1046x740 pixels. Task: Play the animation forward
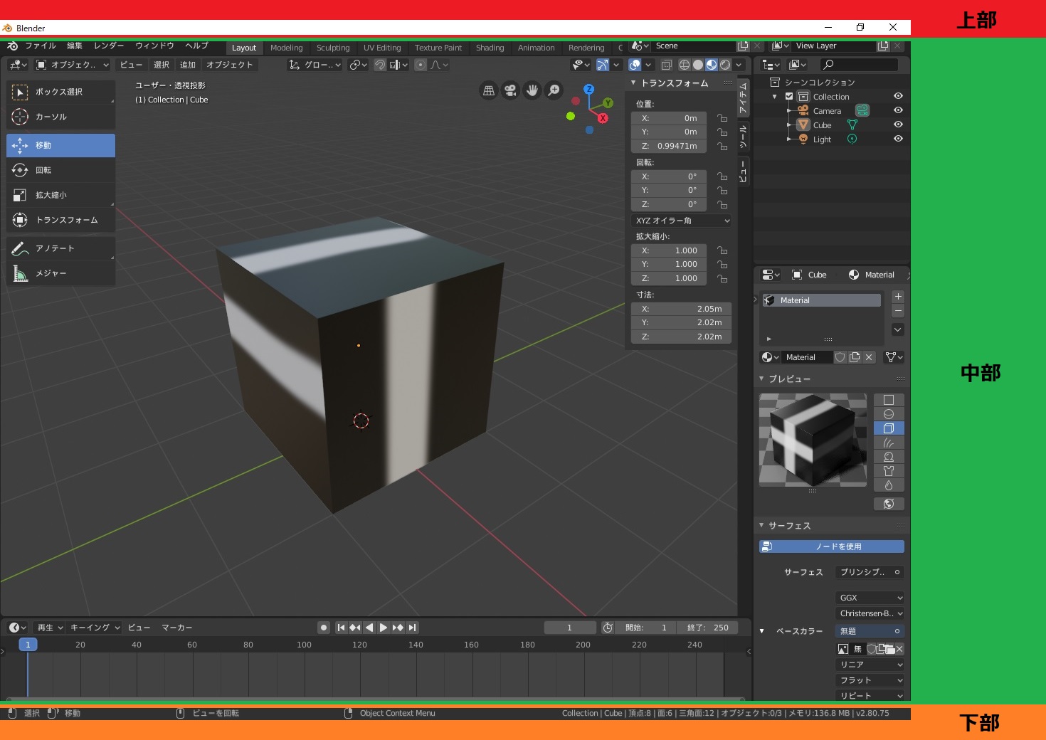click(x=384, y=628)
